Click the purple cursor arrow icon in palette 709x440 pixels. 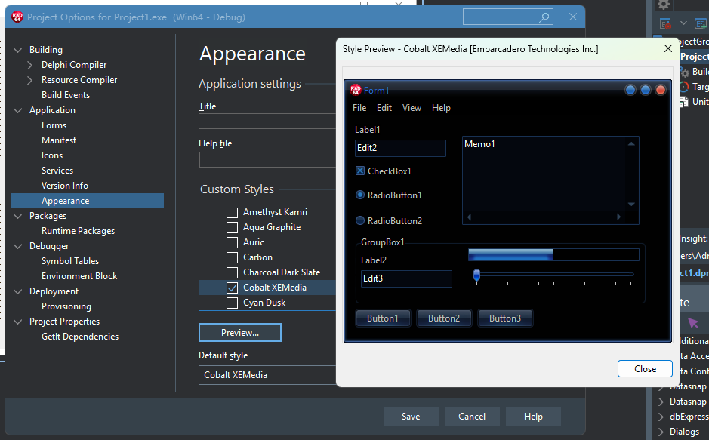693,322
